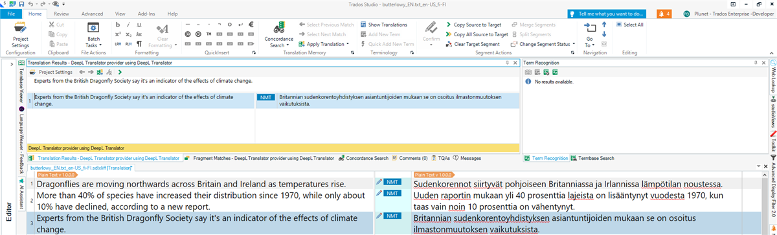The image size is (777, 235).
Task: Switch to the Advanced ribbon tab
Action: click(x=92, y=13)
